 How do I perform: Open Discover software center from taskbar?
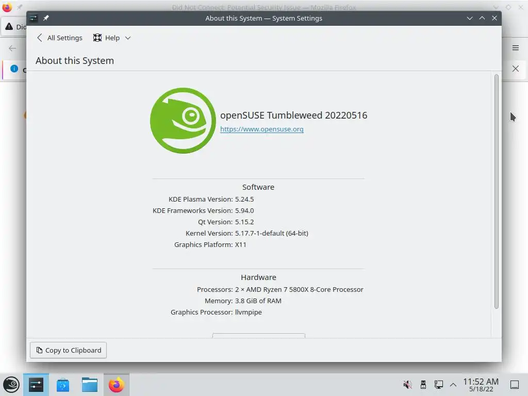click(63, 385)
